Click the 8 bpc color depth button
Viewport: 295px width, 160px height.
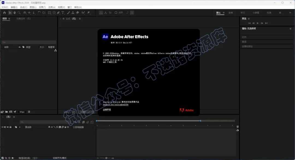click(x=22, y=112)
